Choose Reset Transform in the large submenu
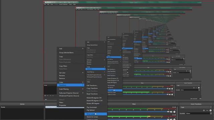 tap(92, 94)
